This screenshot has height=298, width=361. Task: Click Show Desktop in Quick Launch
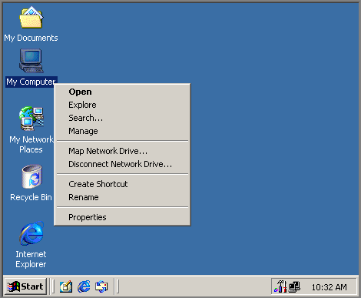65,286
